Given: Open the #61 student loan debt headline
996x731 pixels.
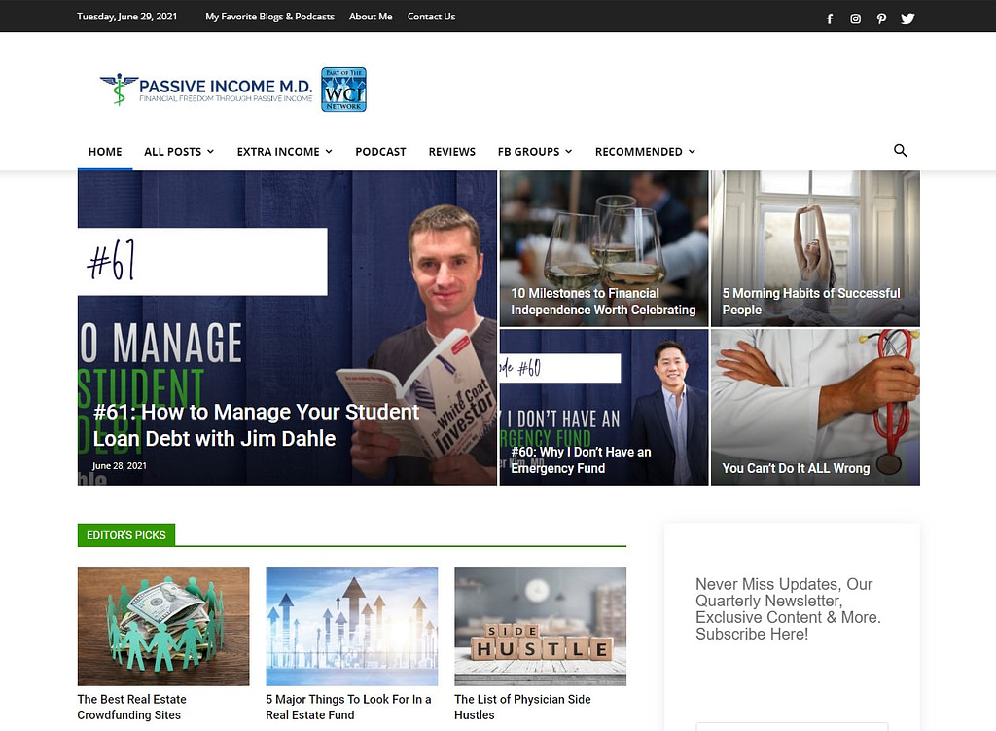Looking at the screenshot, I should [256, 425].
